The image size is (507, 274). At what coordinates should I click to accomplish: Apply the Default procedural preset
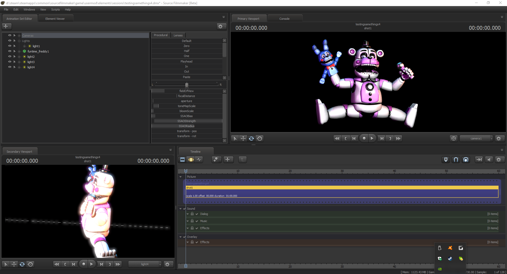[x=187, y=41]
